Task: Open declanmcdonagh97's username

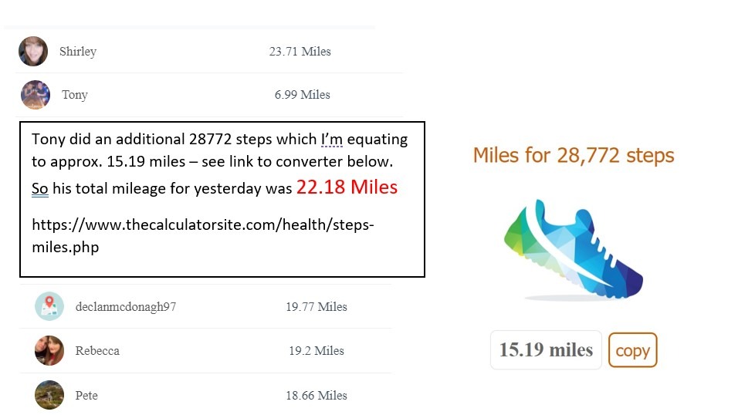Action: 126,306
